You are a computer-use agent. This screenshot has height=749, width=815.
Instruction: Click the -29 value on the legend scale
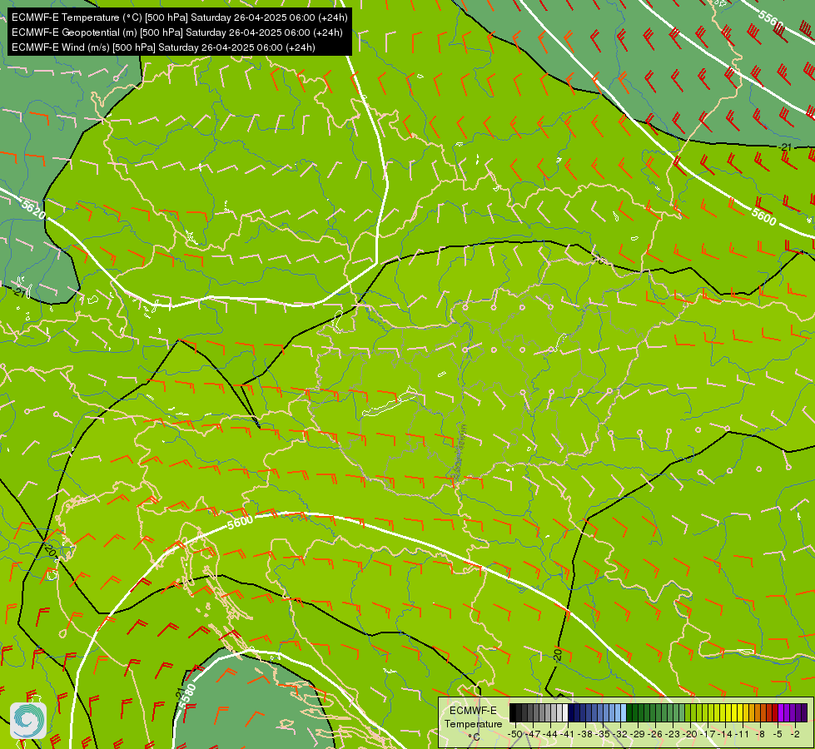[x=638, y=734]
